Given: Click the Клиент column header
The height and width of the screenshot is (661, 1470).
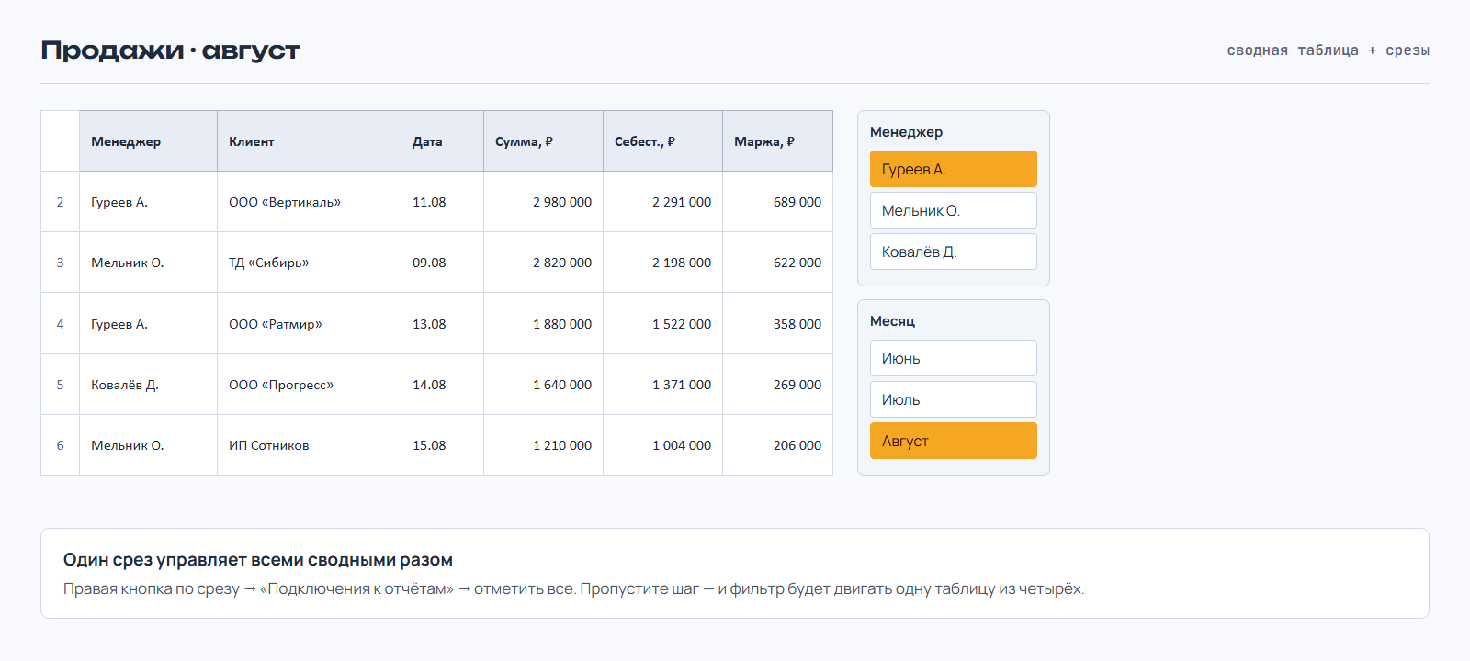Looking at the screenshot, I should [x=310, y=141].
